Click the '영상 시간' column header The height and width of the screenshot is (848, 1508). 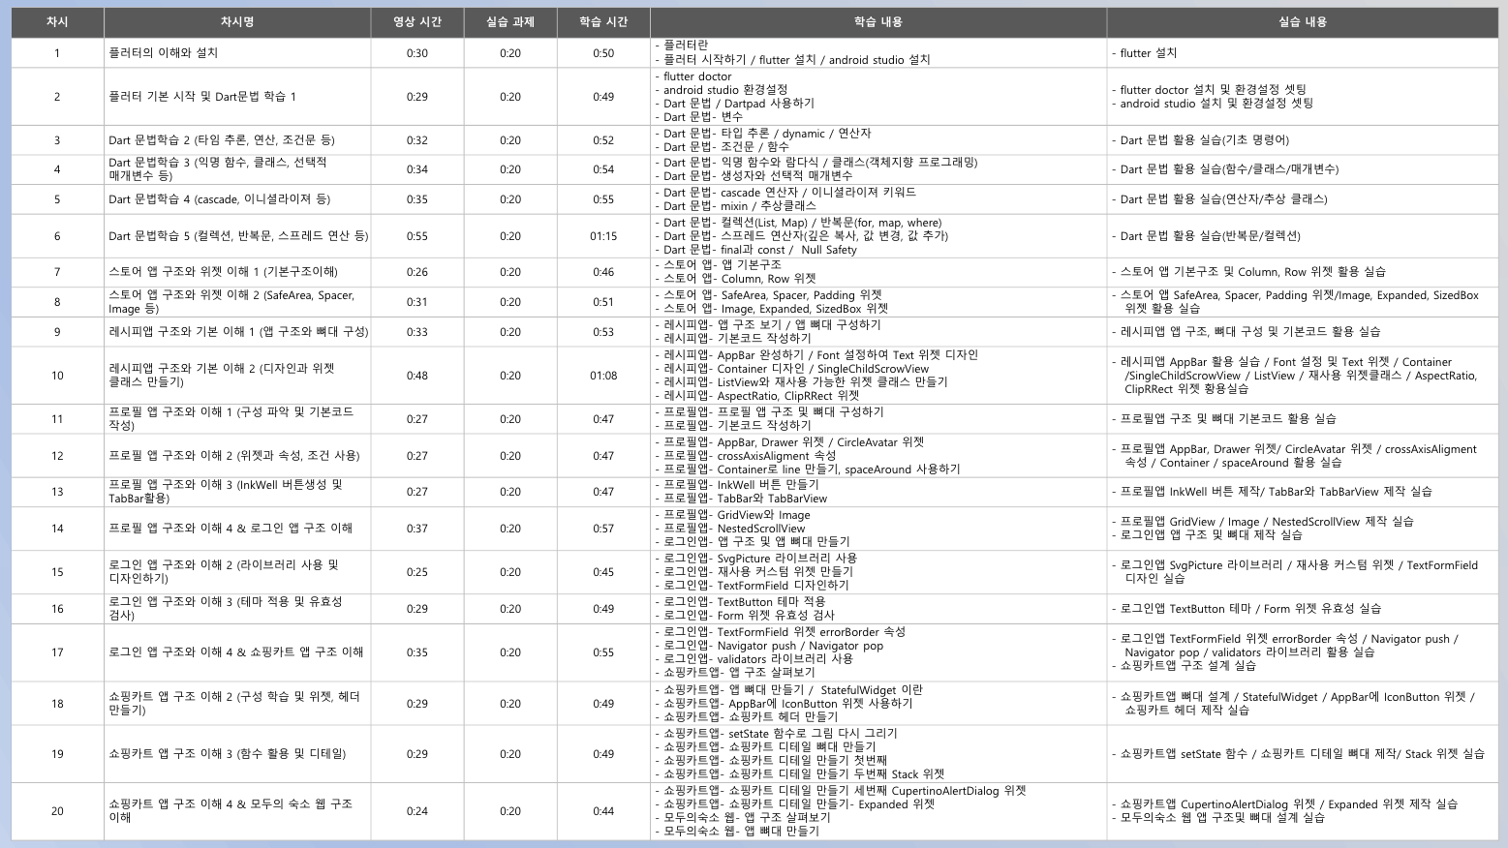[x=416, y=22]
